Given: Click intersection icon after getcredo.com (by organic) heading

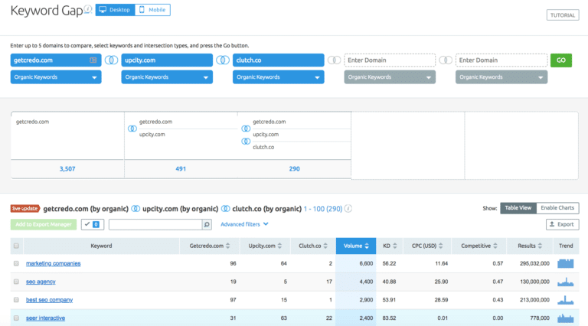Looking at the screenshot, I should point(136,209).
